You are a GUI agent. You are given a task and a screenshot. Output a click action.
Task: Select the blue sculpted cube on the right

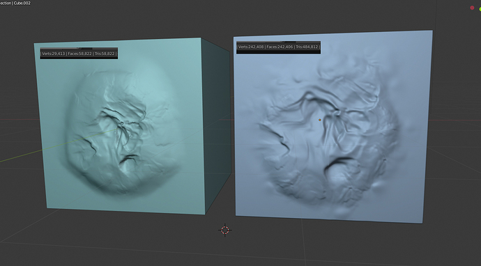pyautogui.click(x=333, y=127)
